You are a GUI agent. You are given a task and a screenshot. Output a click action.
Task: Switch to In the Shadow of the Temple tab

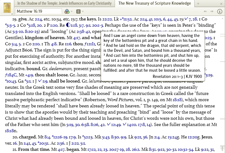click(x=64, y=3)
